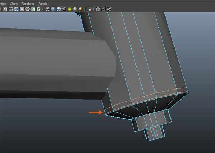Enable smooth shade all blue cube
215x153 pixels.
(x=53, y=9)
